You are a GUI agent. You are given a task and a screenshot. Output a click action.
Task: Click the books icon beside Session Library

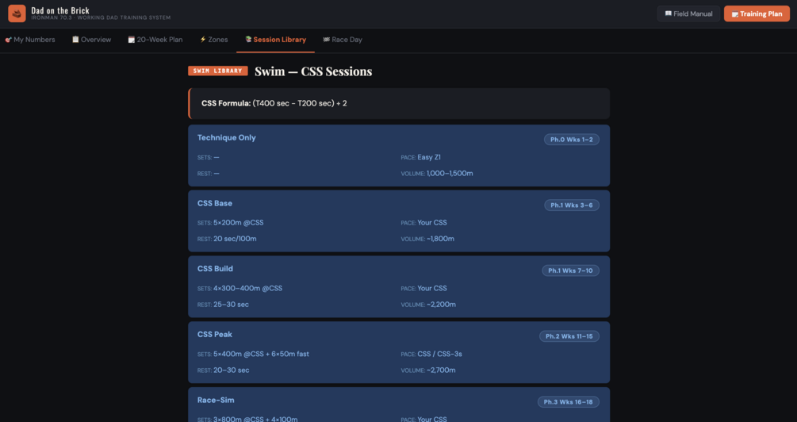[248, 39]
